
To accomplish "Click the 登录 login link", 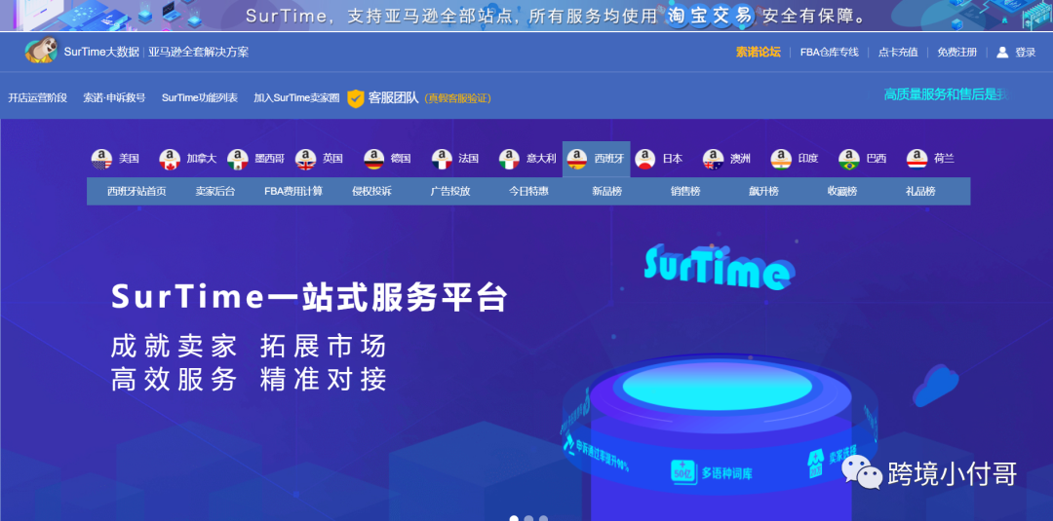I will point(1026,52).
